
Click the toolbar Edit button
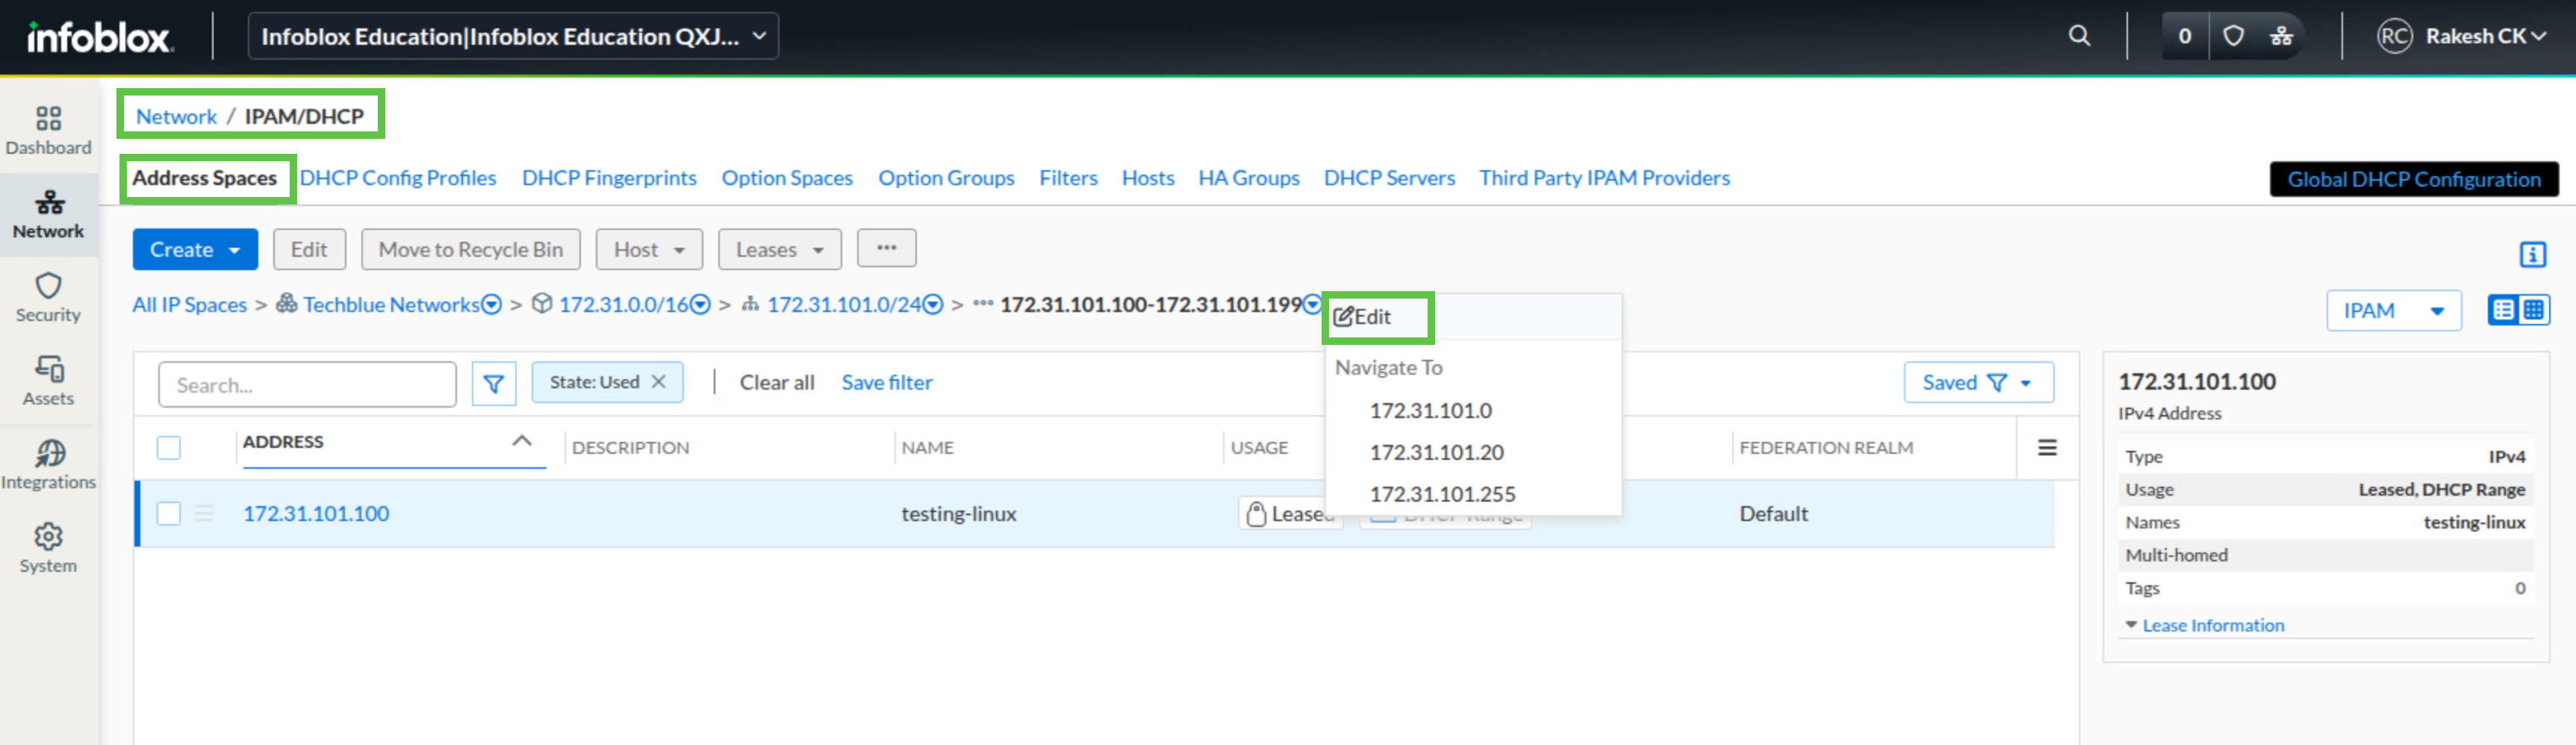309,249
